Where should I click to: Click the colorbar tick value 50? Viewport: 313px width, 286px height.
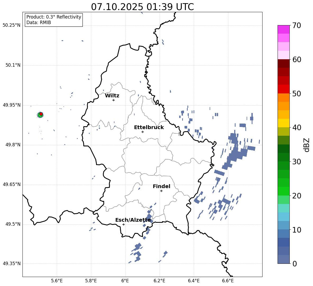pyautogui.click(x=297, y=93)
